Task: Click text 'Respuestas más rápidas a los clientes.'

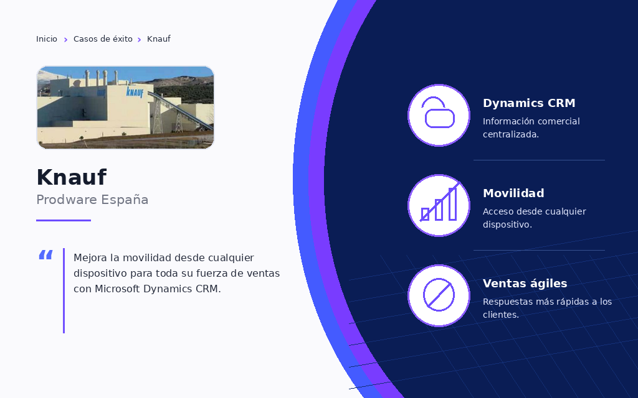Action: pyautogui.click(x=547, y=308)
